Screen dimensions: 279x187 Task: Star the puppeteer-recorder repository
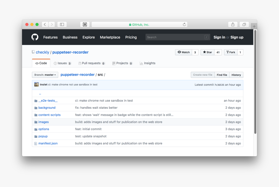[207, 52]
